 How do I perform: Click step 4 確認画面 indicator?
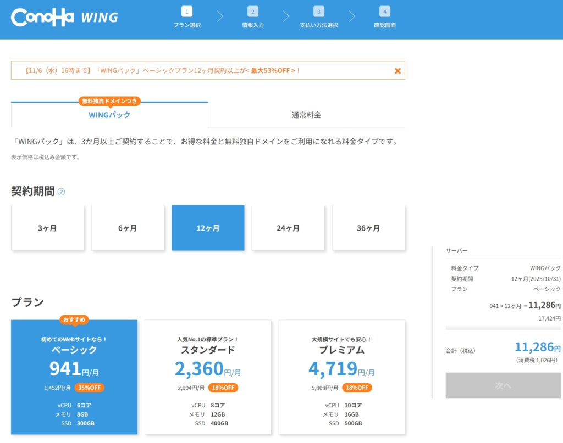pyautogui.click(x=384, y=17)
